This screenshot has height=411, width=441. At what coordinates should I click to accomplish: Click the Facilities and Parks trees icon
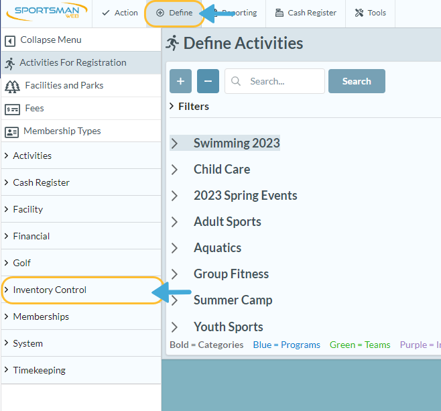(x=12, y=86)
